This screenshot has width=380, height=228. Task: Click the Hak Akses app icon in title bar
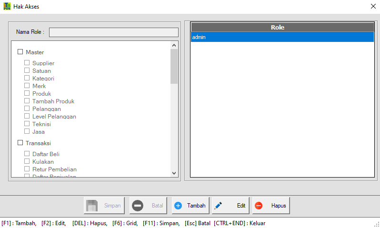(7, 6)
